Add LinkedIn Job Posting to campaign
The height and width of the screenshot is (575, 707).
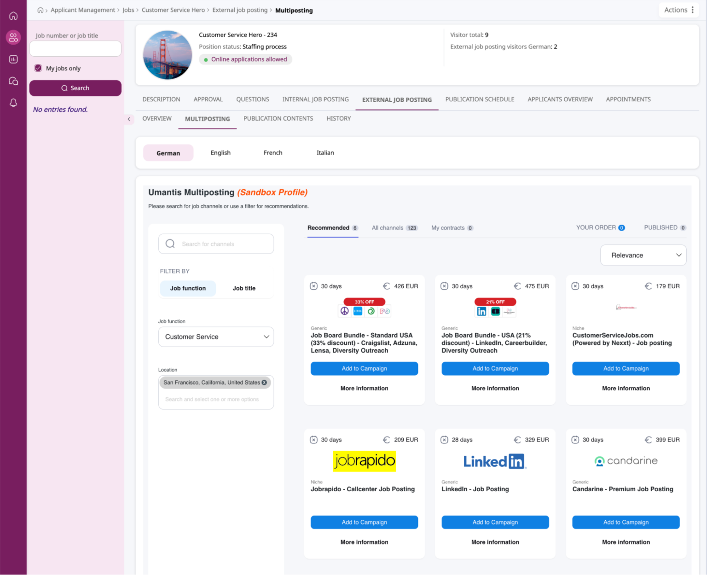pyautogui.click(x=495, y=522)
